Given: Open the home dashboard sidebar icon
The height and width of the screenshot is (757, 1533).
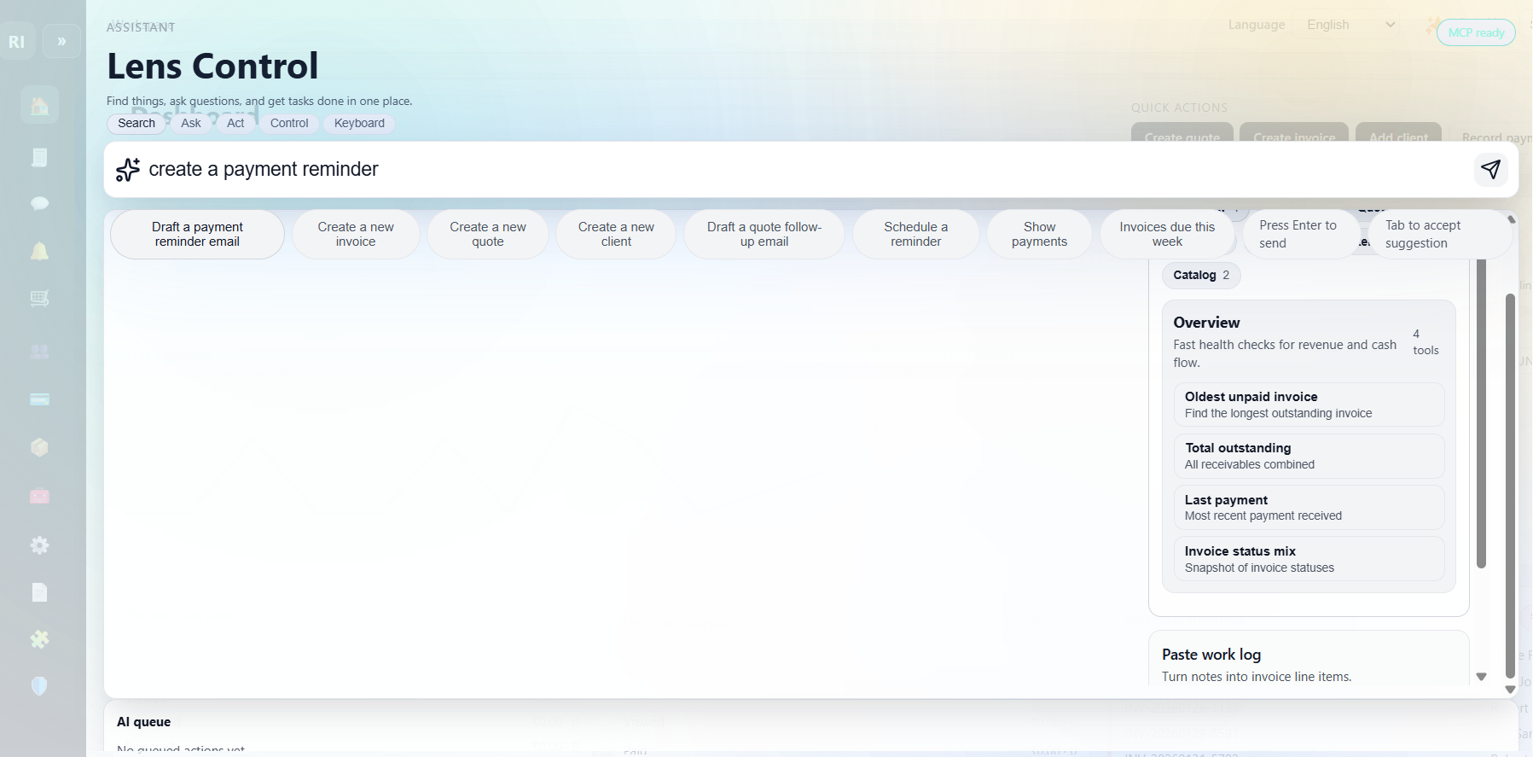Looking at the screenshot, I should point(39,105).
